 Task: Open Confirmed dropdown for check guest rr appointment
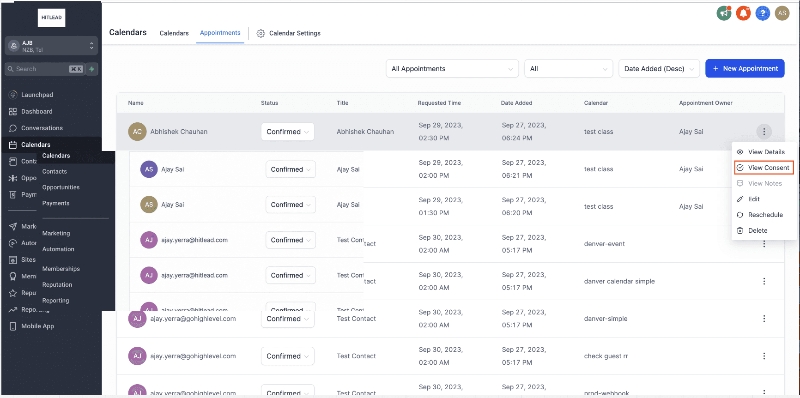point(287,356)
